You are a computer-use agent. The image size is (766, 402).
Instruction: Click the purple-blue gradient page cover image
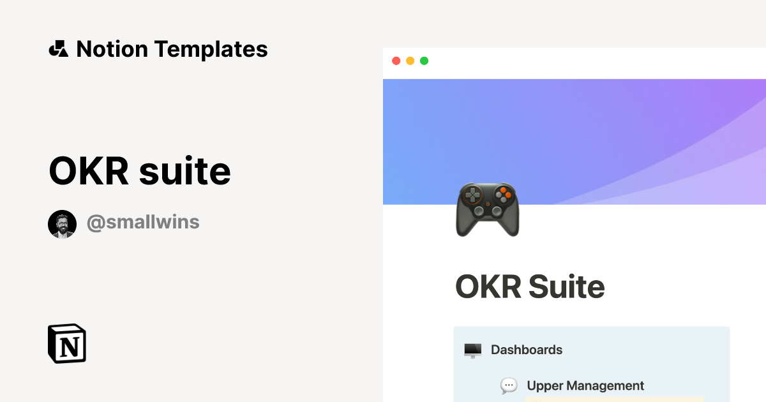point(574,142)
